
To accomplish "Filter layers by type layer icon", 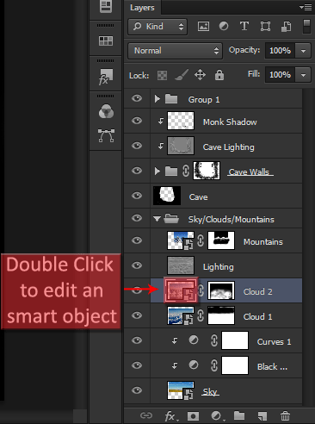I will pos(244,26).
